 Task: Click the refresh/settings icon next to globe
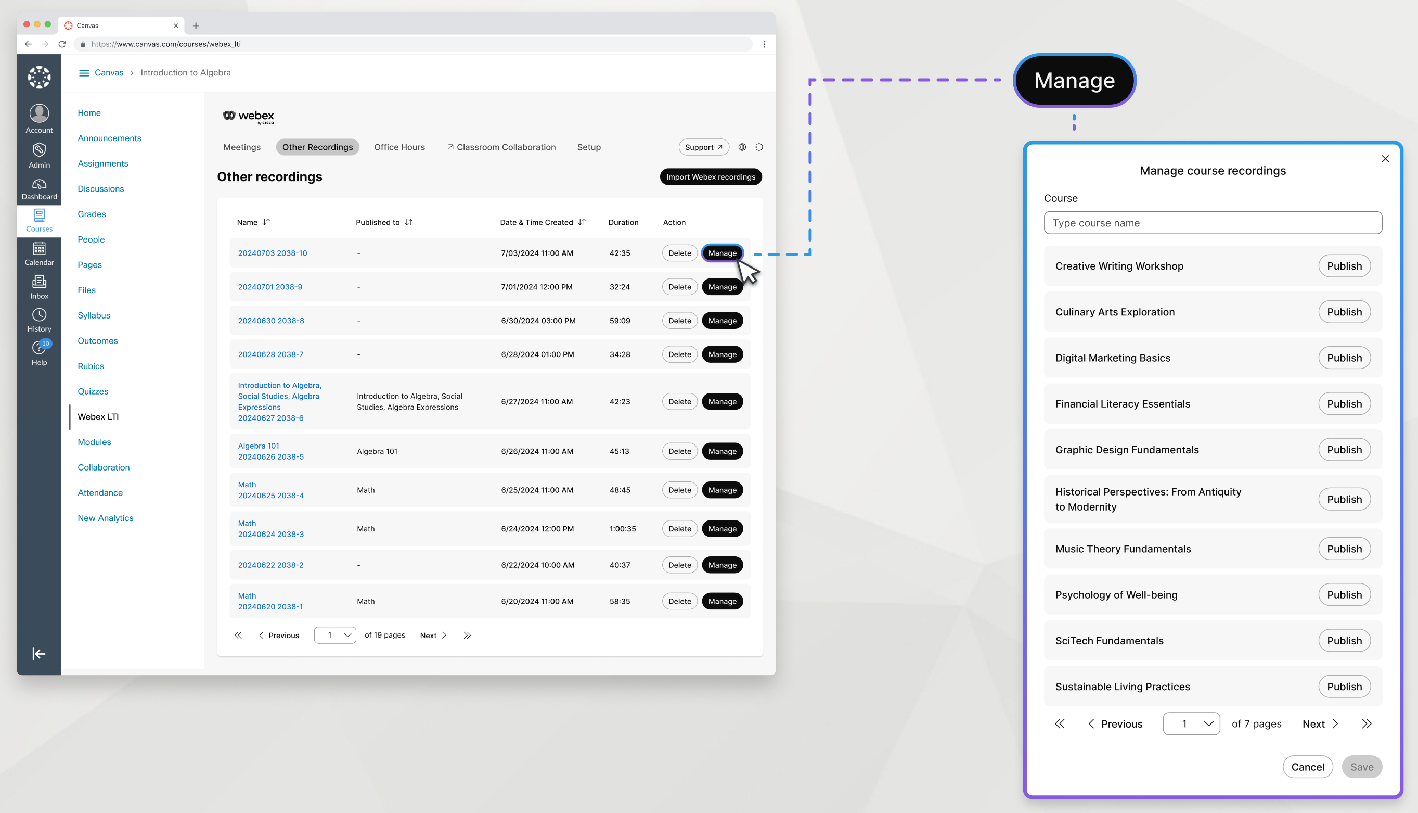pyautogui.click(x=758, y=147)
